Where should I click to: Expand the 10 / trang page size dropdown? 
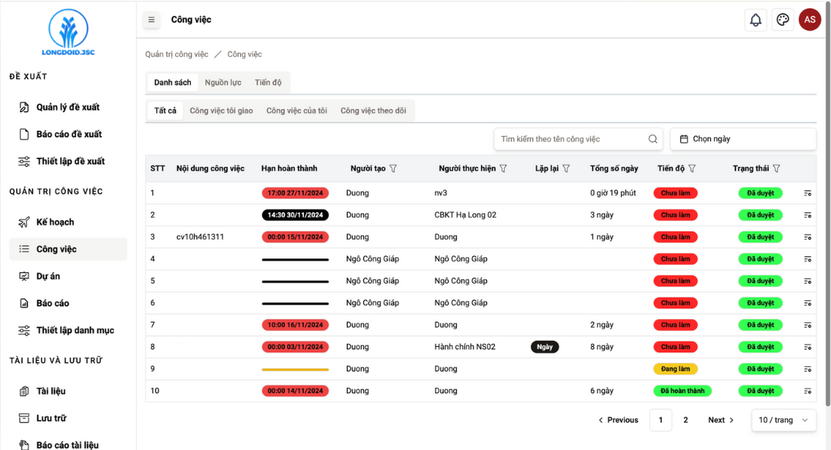pyautogui.click(x=783, y=420)
